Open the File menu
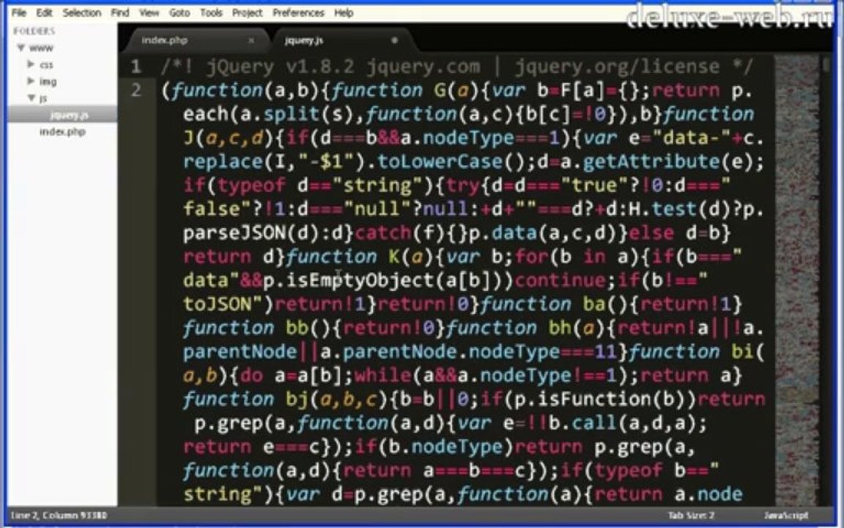This screenshot has height=528, width=844. [19, 12]
